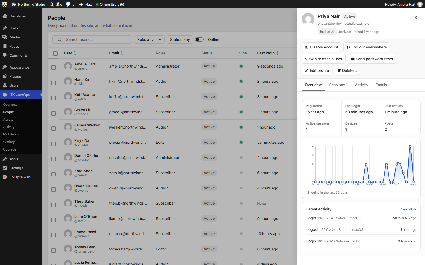Open the Access submenu item

point(8,120)
